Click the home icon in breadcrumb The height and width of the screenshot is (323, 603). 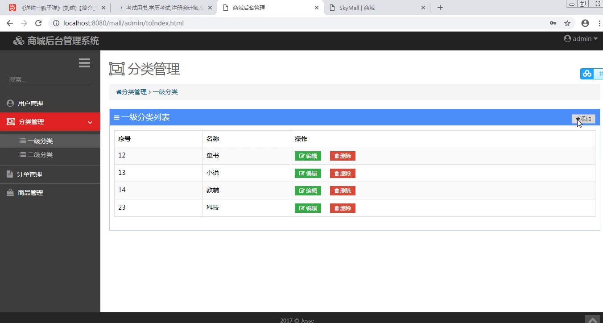(x=119, y=92)
